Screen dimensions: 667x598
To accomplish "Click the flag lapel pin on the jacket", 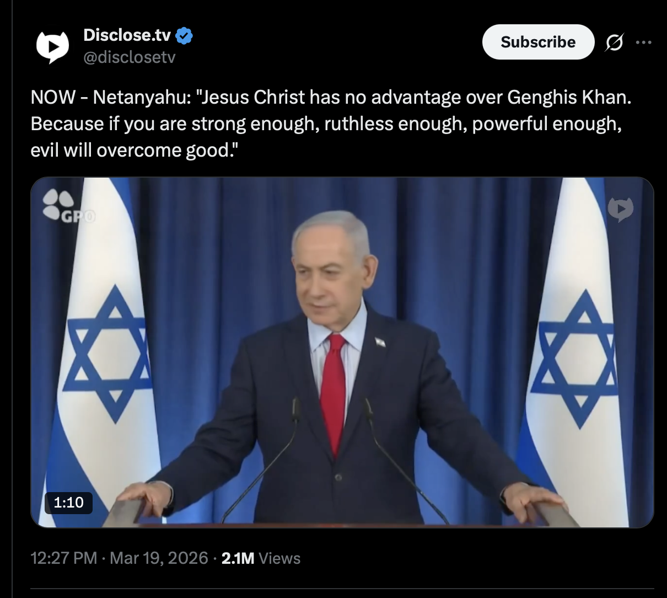I will pyautogui.click(x=380, y=342).
